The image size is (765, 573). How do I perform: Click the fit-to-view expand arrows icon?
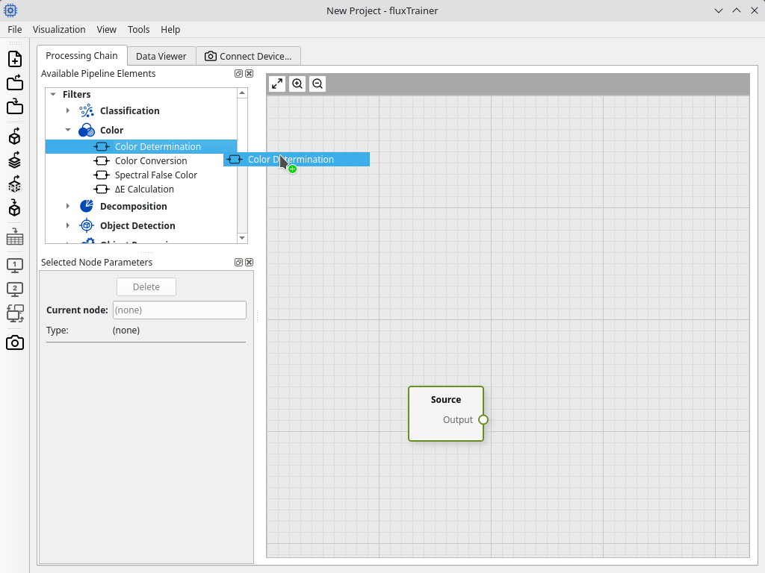pyautogui.click(x=277, y=84)
